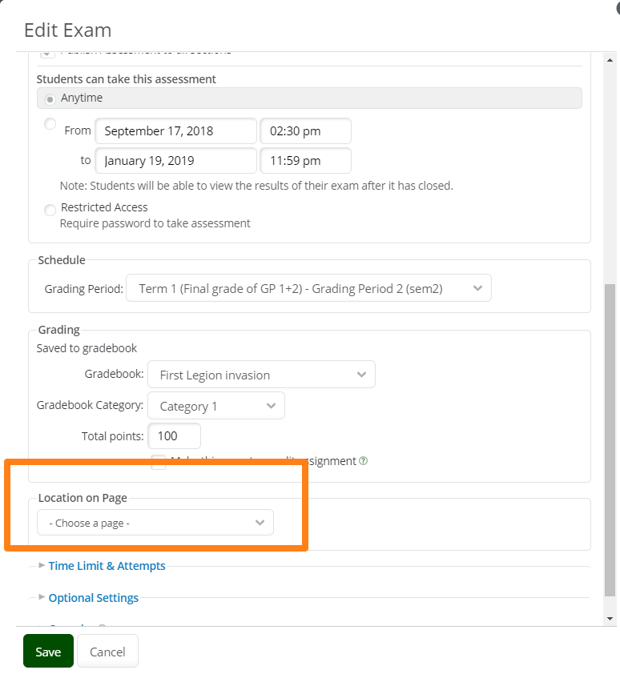Expand the Time Limit & Attempts section

click(x=107, y=566)
